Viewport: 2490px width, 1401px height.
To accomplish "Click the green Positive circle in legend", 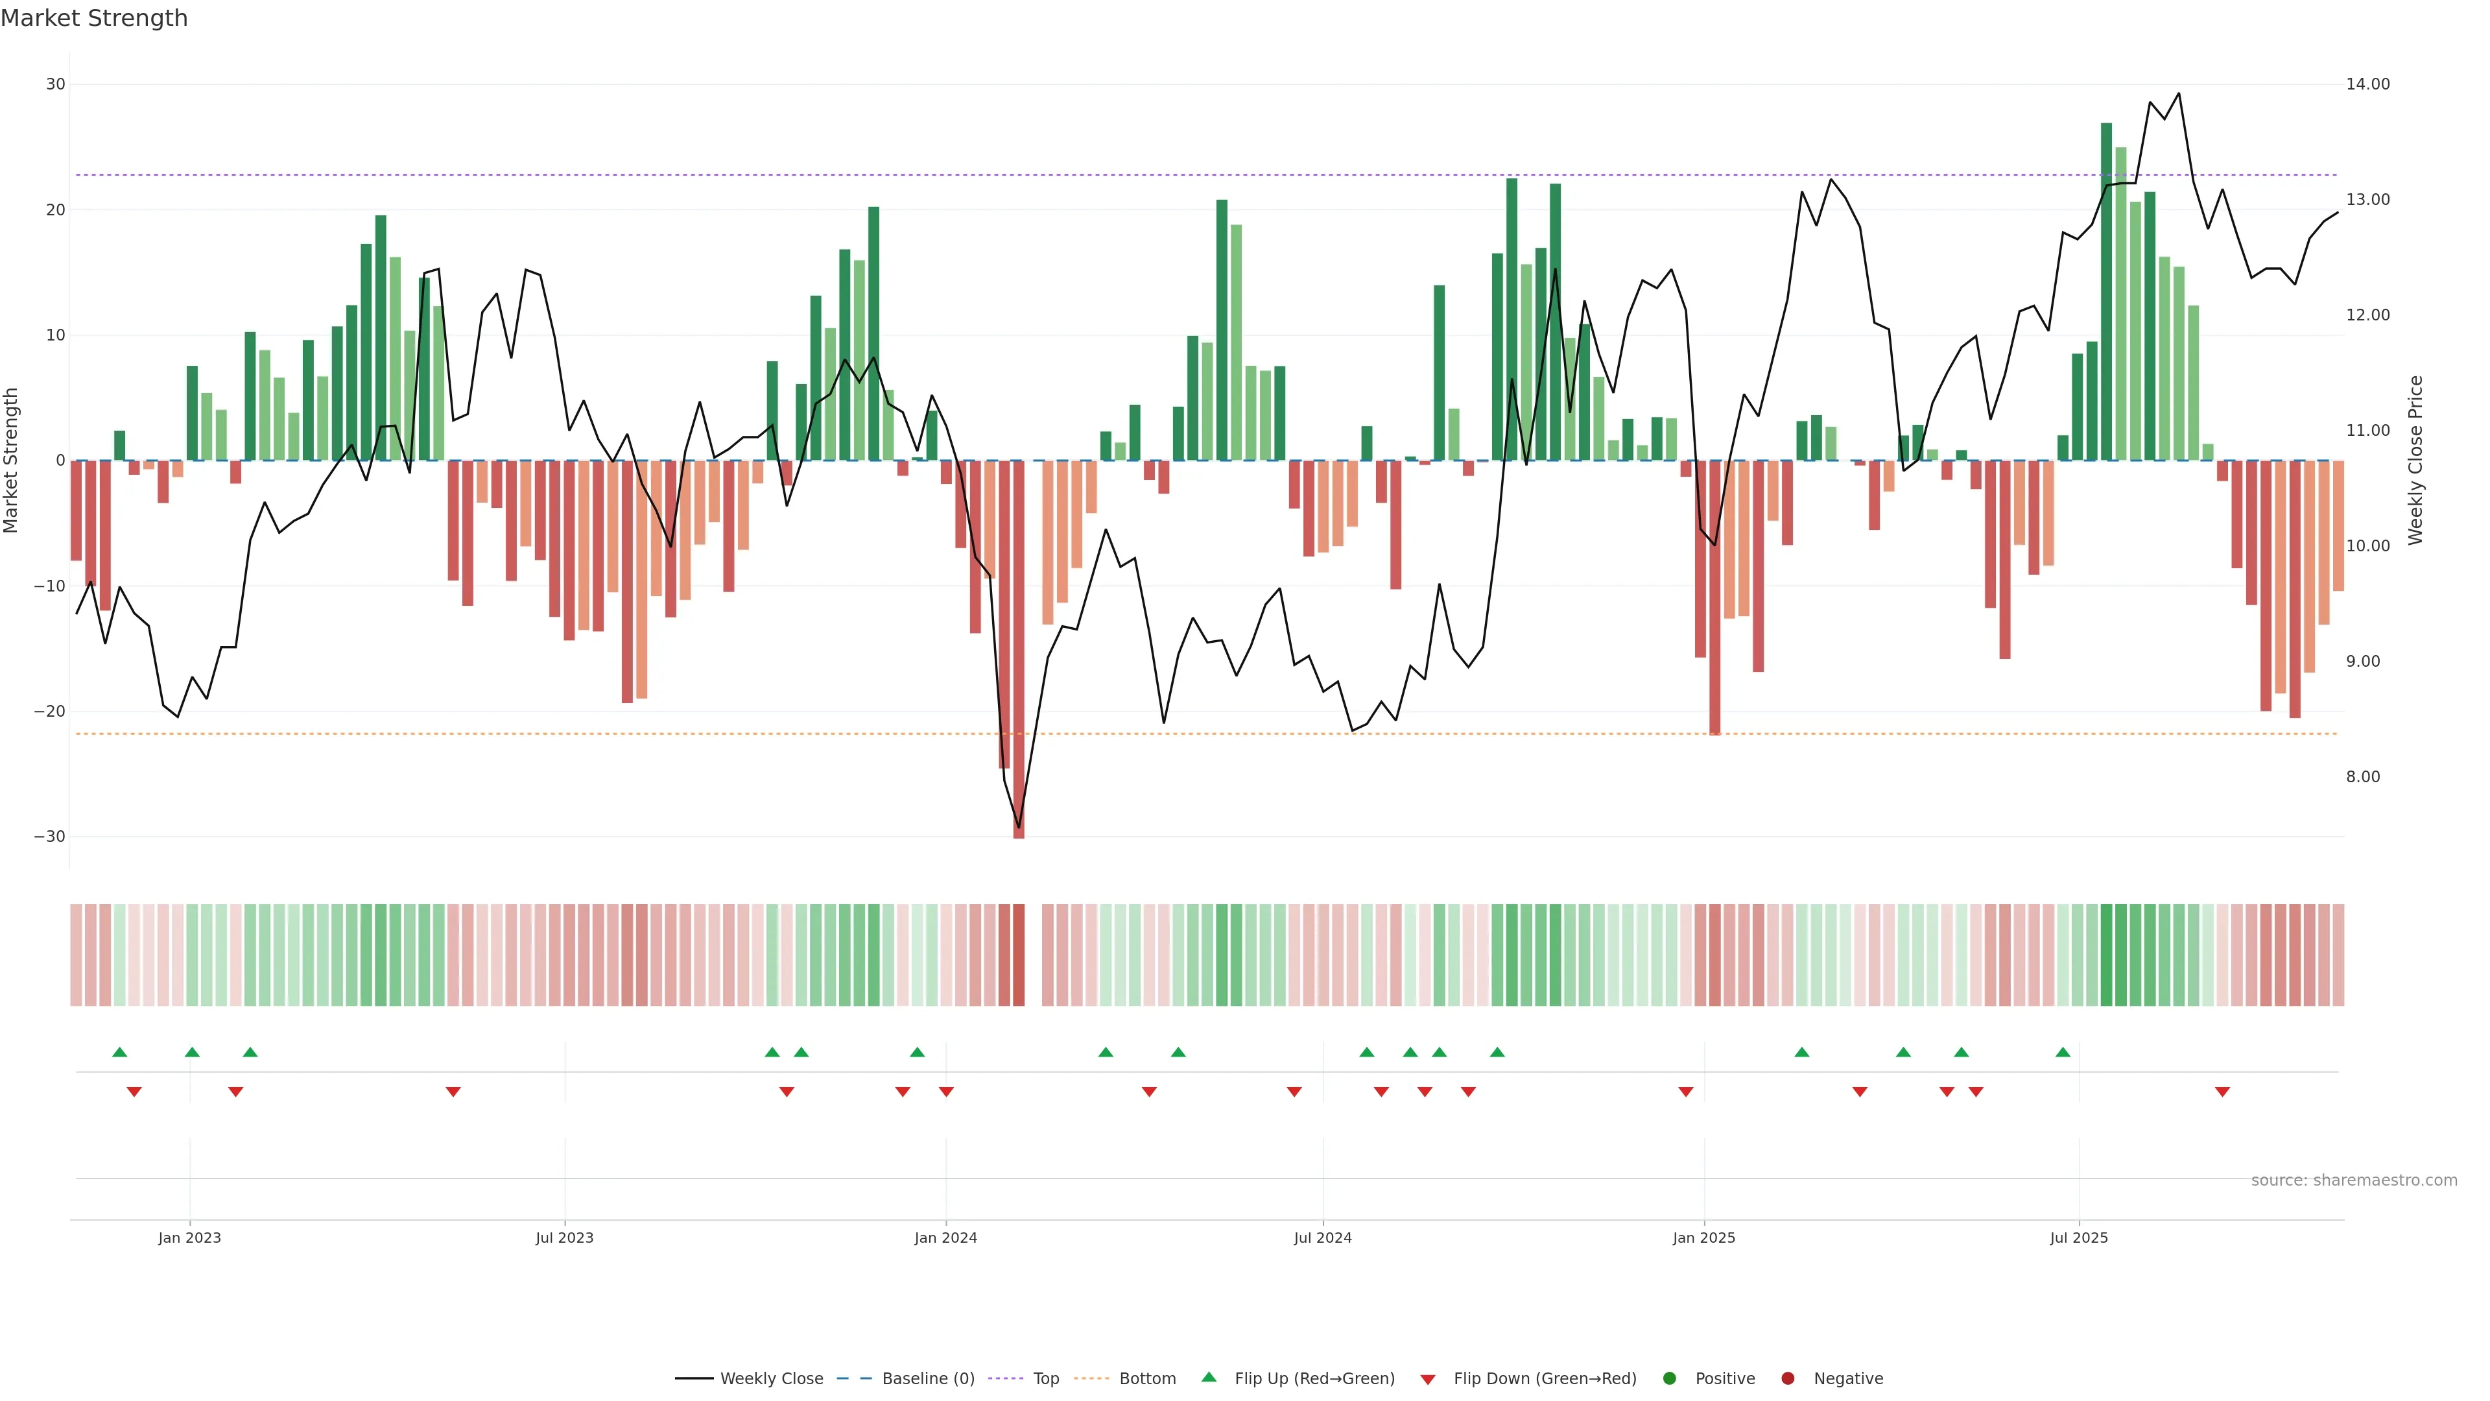I will [x=1669, y=1378].
